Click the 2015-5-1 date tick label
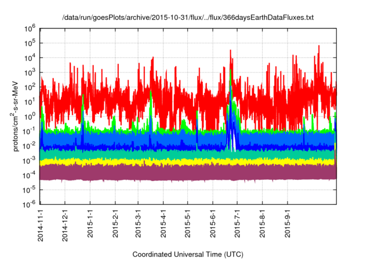Screen dimensions: 371x260 pos(188,223)
